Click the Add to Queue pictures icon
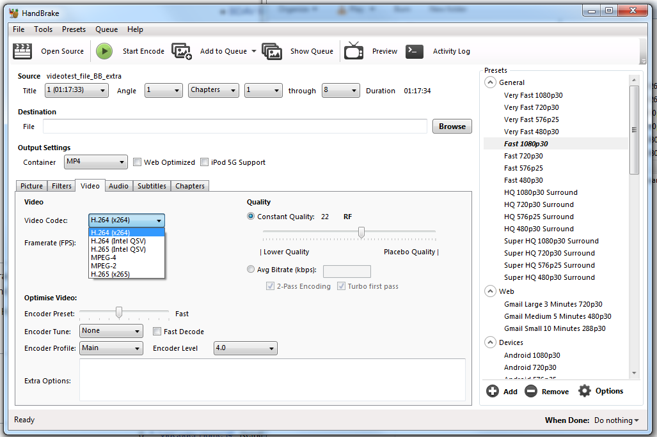This screenshot has width=657, height=437. tap(182, 51)
